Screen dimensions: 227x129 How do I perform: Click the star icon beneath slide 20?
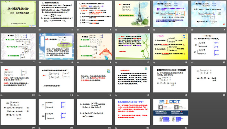click(x=40, y=128)
